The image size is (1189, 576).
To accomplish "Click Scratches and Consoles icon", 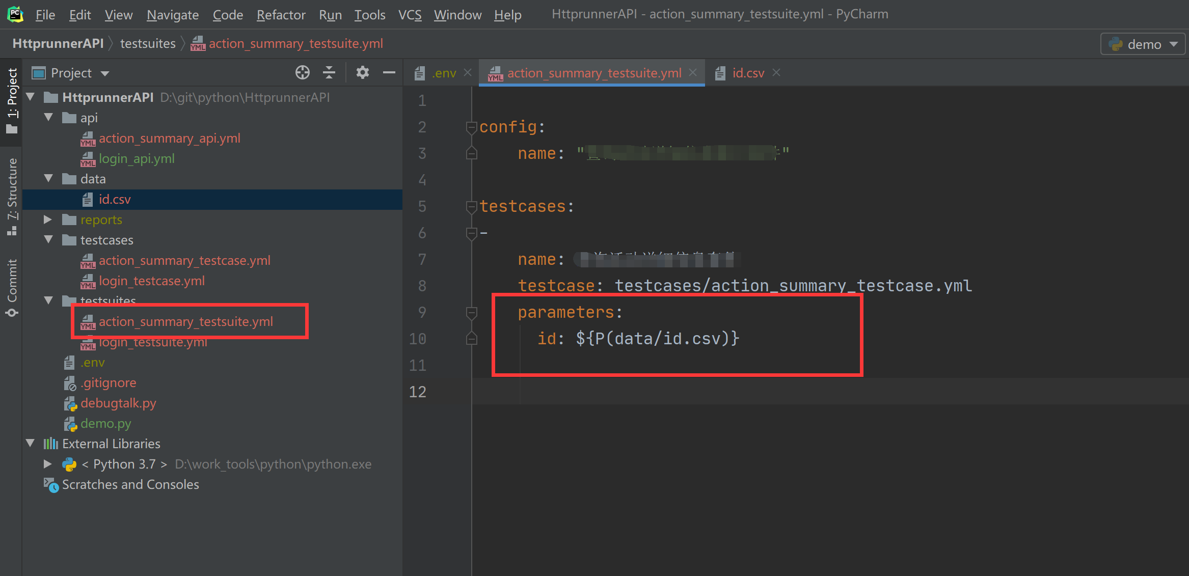I will tap(51, 485).
